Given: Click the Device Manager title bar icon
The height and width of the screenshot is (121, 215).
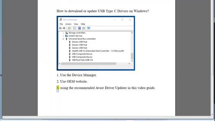Looking at the screenshot, I should pyautogui.click(x=60, y=19).
